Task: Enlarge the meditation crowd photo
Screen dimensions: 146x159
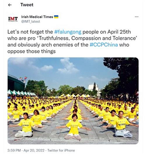Action: click(73, 101)
